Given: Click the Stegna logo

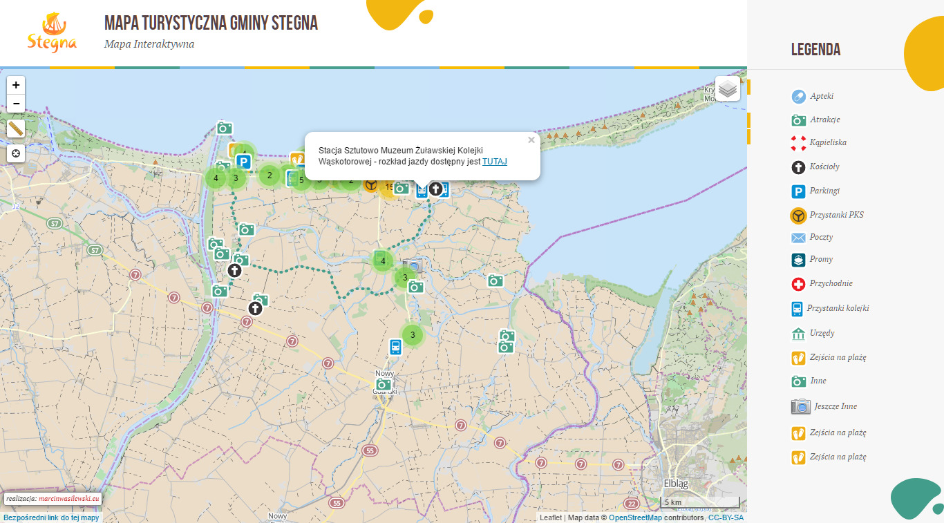Looking at the screenshot, I should pos(52,33).
